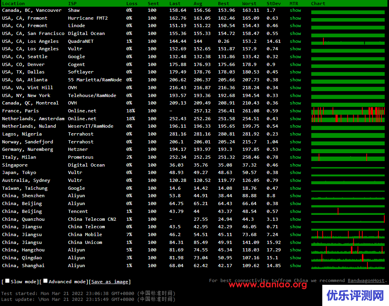Click the Loss column header
389x306 pixels.
coord(132,4)
